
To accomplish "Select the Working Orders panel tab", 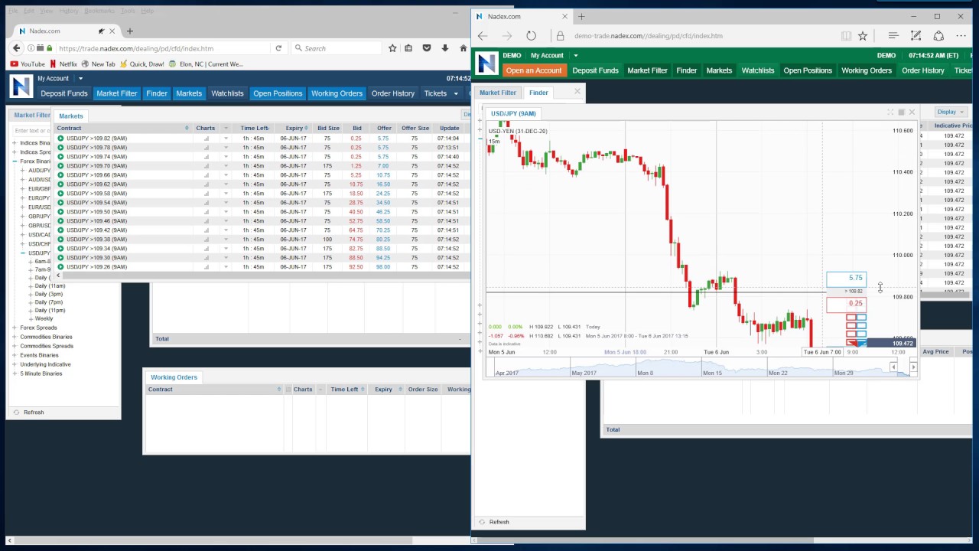I will point(174,377).
